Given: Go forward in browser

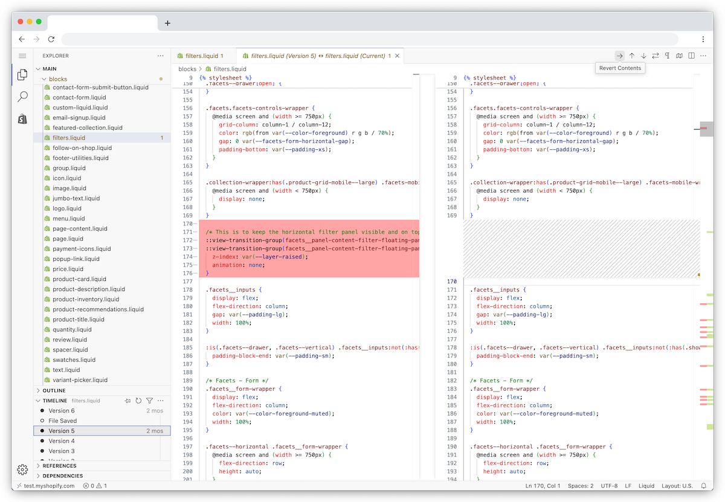Looking at the screenshot, I should click(x=37, y=39).
